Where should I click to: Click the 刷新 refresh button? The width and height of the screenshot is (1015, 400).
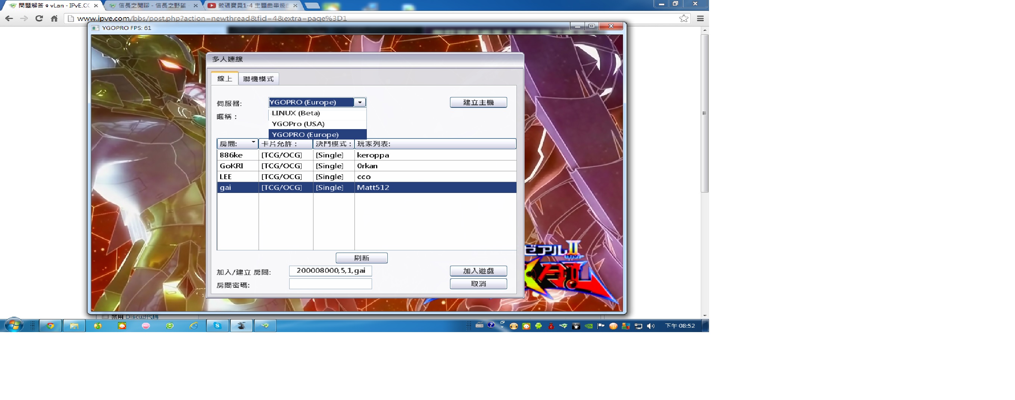click(x=361, y=258)
